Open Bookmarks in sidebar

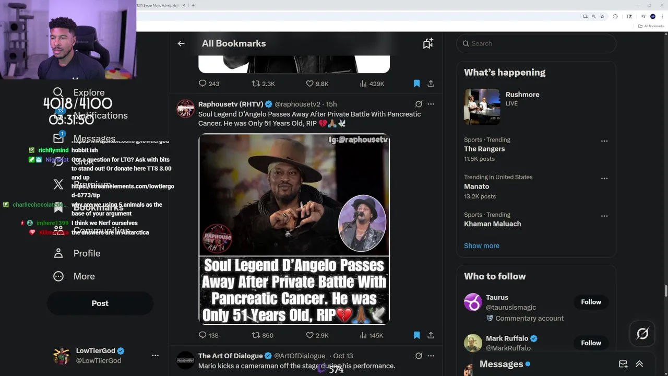pyautogui.click(x=89, y=207)
